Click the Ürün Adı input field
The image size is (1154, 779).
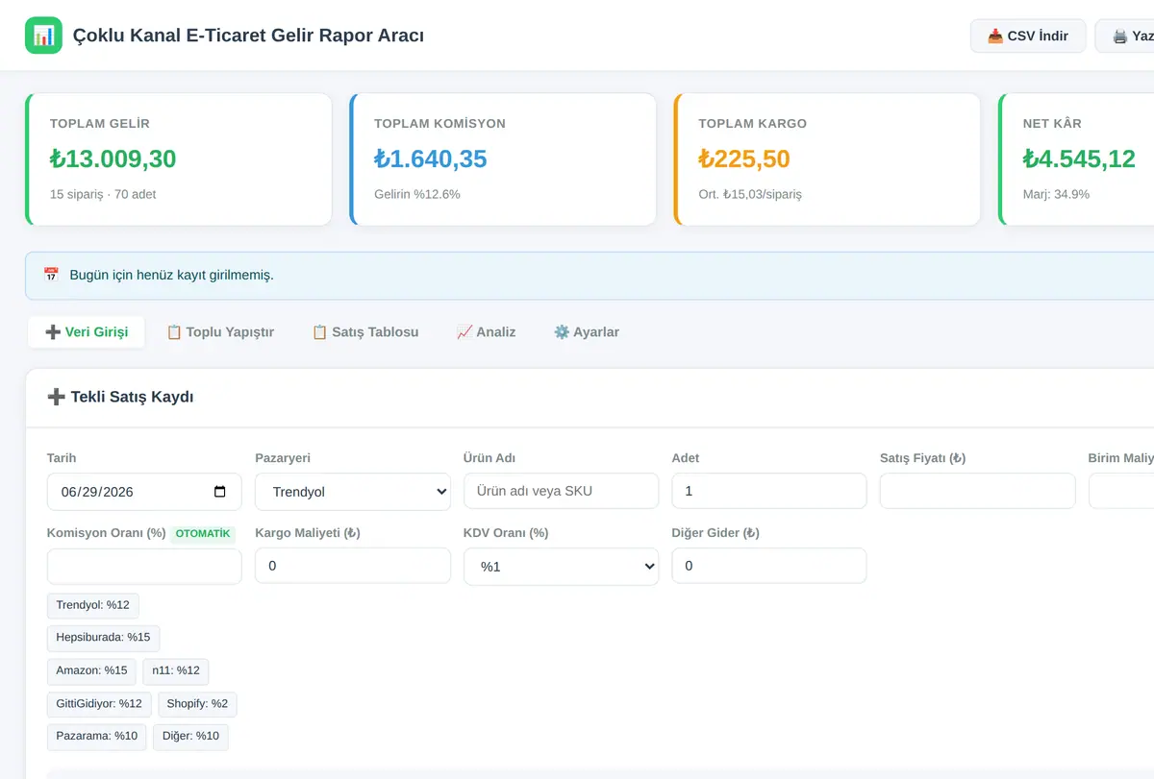click(x=561, y=491)
